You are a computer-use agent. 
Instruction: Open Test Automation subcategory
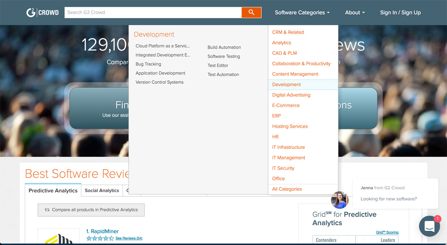[x=223, y=75]
